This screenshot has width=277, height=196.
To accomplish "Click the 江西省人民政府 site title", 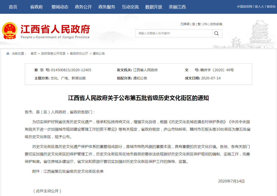I will click(55, 29).
